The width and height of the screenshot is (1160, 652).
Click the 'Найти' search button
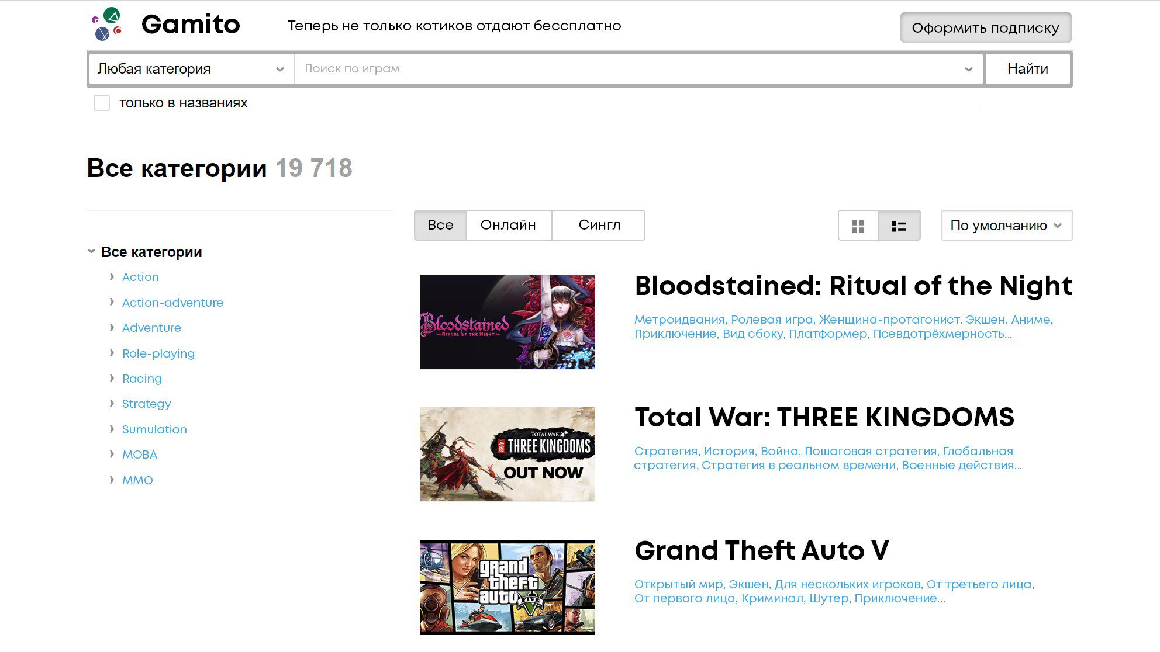tap(1027, 69)
